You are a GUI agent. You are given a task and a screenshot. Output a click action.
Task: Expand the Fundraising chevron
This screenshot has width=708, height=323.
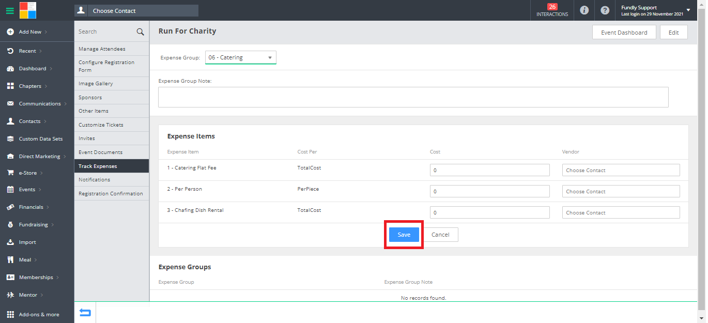coord(52,225)
